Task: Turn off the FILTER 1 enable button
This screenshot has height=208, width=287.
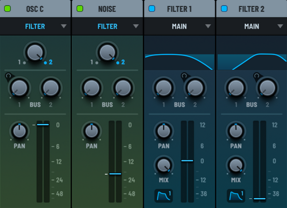Action: click(152, 9)
